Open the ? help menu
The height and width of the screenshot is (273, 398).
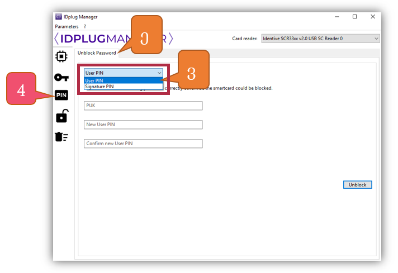pyautogui.click(x=85, y=26)
